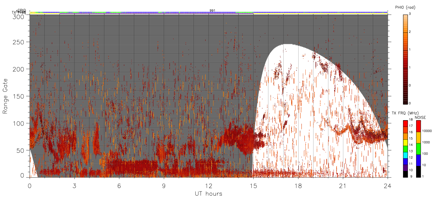Image resolution: width=436 pixels, height=201 pixels.
Task: Click the "Range Gate" y-axis title
Action: pyautogui.click(x=5, y=96)
